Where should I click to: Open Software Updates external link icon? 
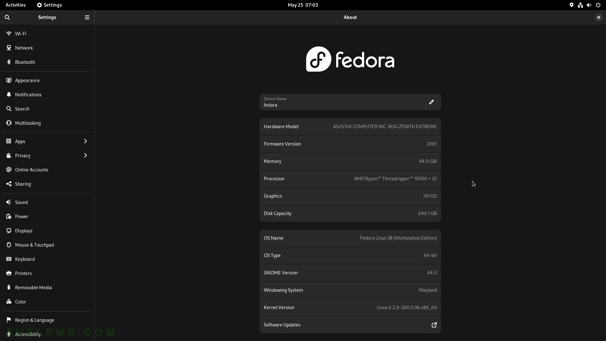click(434, 325)
